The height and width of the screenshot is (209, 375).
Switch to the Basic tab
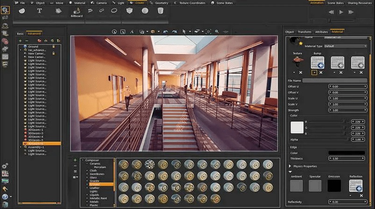point(21,34)
